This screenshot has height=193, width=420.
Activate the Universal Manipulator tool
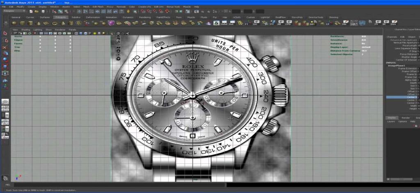coord(5,73)
